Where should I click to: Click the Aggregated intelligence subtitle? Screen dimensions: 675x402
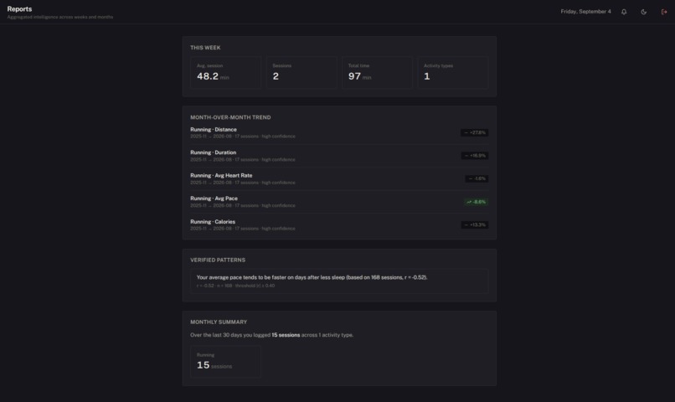[x=60, y=17]
